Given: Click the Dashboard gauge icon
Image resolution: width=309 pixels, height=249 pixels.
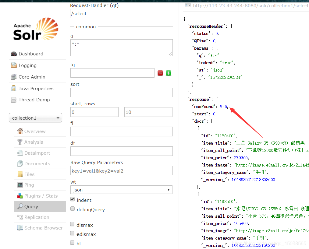Looking at the screenshot, I should tap(14, 54).
